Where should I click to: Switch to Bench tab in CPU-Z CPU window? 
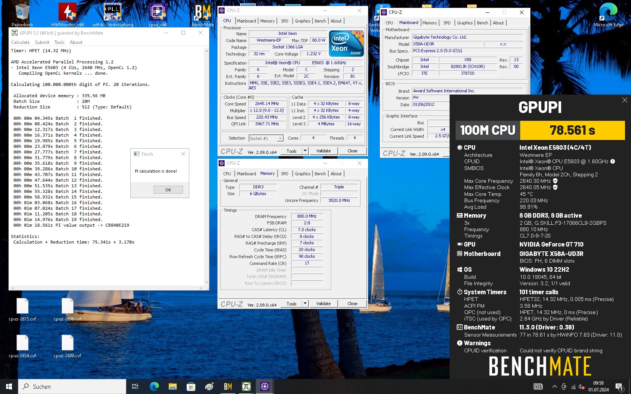coord(320,21)
